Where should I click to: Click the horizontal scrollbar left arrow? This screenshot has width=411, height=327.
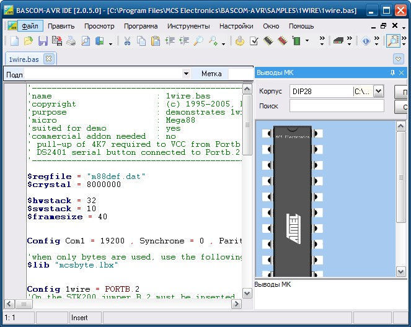click(9, 304)
